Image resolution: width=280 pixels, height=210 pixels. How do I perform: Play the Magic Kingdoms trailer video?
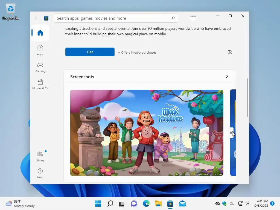tap(147, 133)
